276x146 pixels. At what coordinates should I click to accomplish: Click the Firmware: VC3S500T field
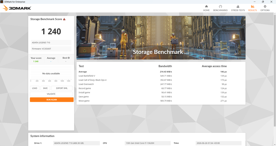tap(51, 49)
